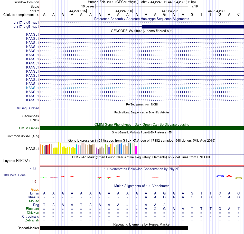Click the 44,224,220 ruler coordinate
The height and width of the screenshot is (234, 244).
124,11
